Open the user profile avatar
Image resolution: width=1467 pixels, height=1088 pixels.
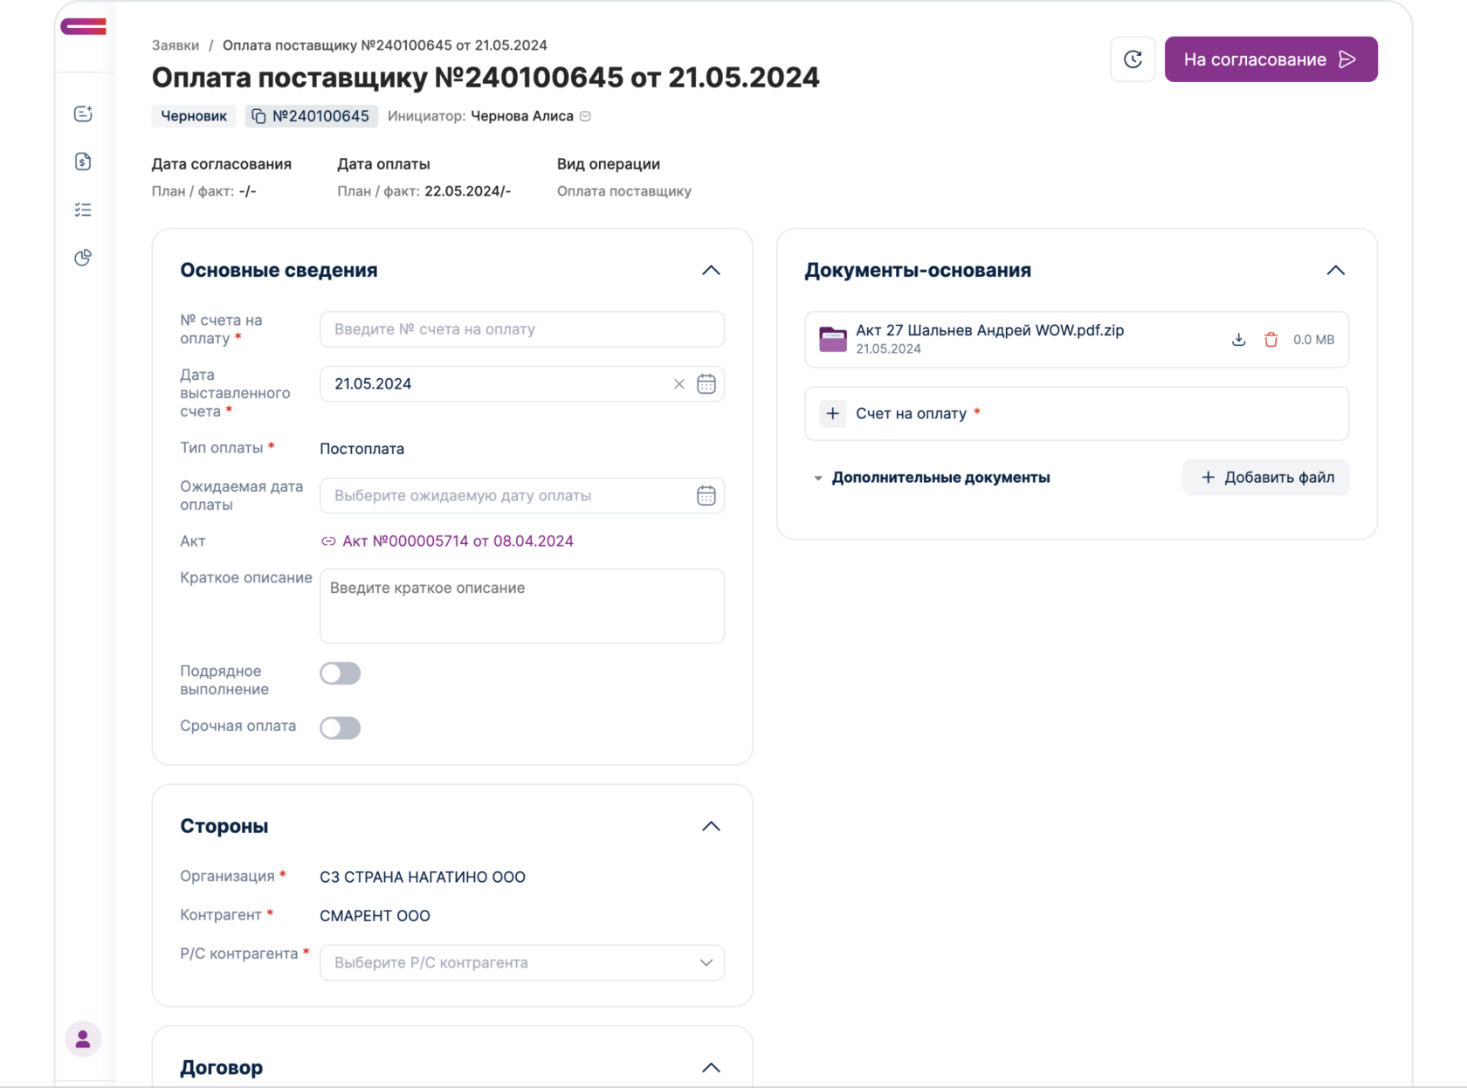(x=83, y=1039)
